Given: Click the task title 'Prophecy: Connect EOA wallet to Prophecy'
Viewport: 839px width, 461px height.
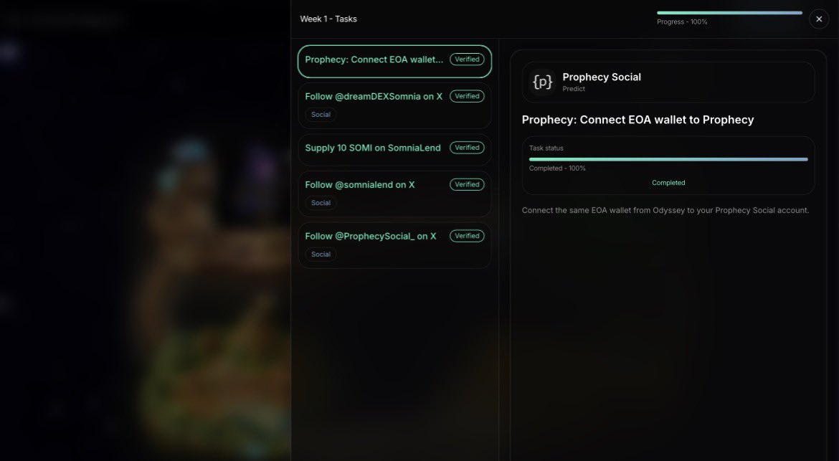Looking at the screenshot, I should click(637, 120).
